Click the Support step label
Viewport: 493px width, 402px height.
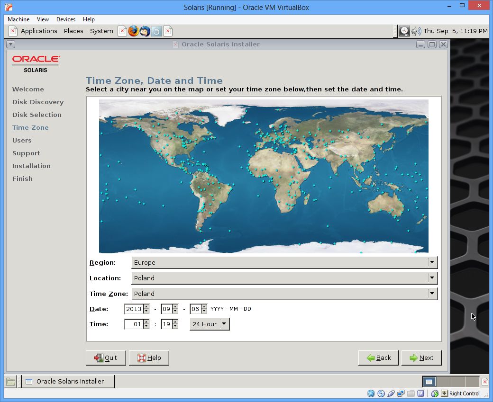coord(26,153)
